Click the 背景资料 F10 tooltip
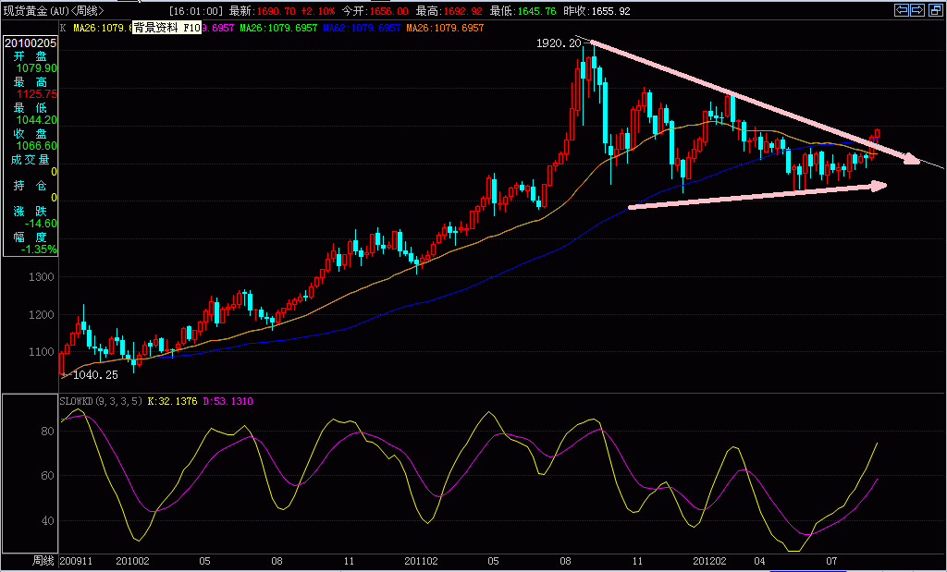Viewport: 947px width, 572px height. 166,28
